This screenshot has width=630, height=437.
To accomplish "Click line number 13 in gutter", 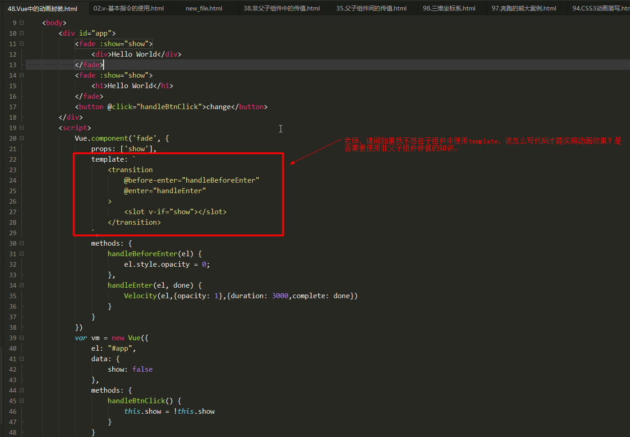I will [x=12, y=65].
